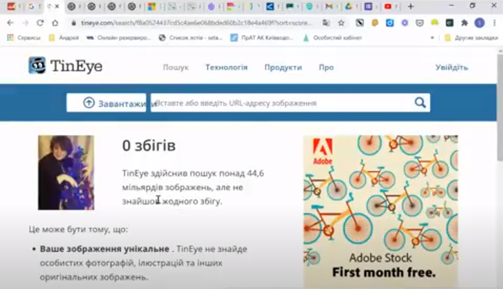Open the Про navigation item
Viewport: 503px width, 289px height.
click(x=326, y=67)
